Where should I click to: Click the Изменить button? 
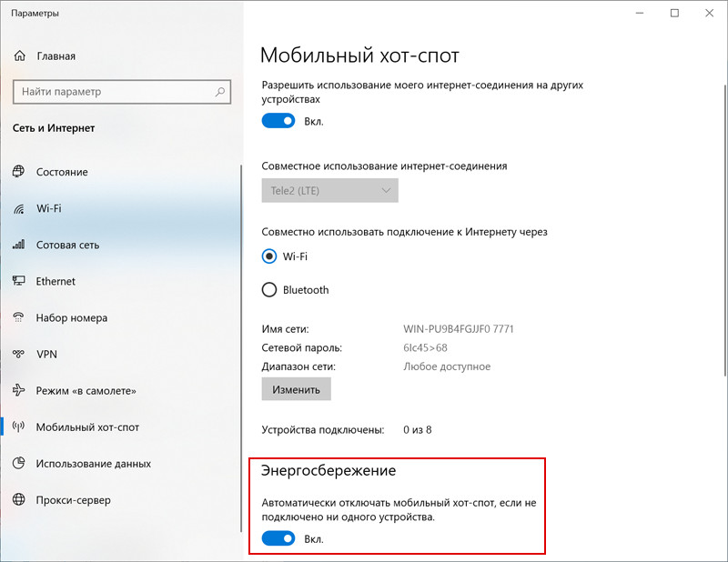[297, 389]
